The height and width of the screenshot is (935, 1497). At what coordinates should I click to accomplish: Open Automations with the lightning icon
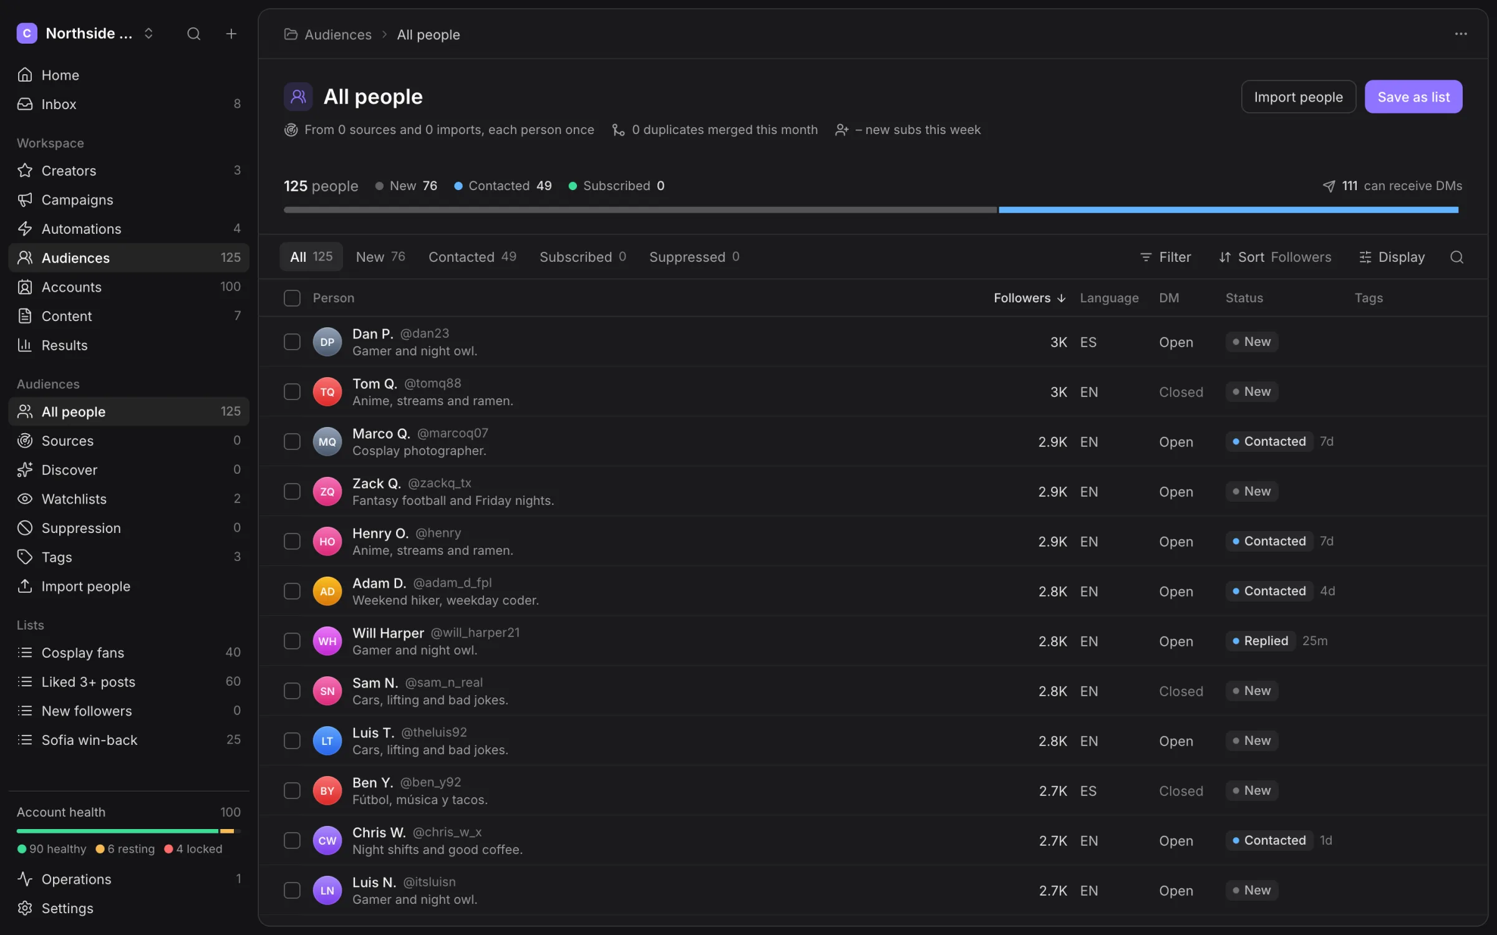point(128,228)
